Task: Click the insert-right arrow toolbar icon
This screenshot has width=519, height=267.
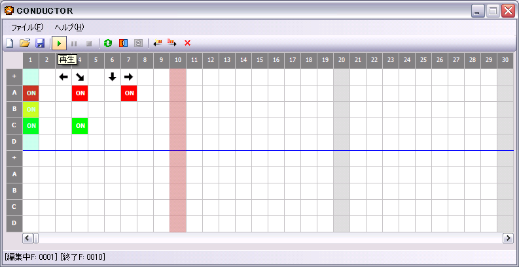Action: (172, 43)
